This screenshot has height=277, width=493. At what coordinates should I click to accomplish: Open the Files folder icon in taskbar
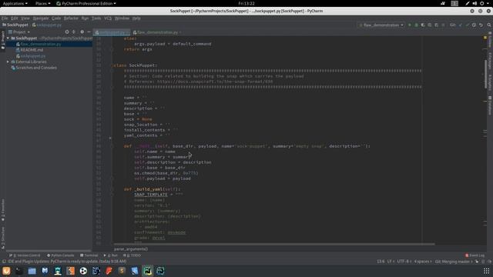(32, 271)
